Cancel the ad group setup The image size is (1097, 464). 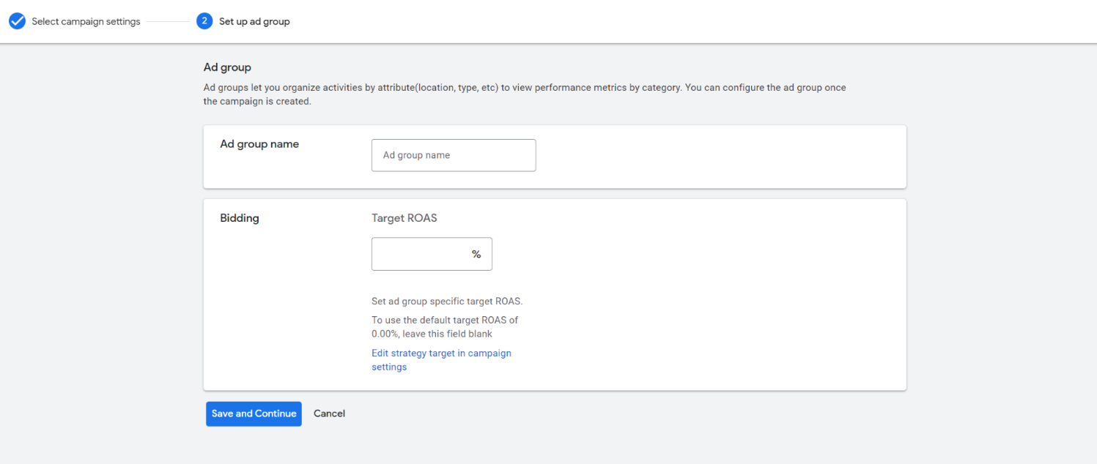pyautogui.click(x=329, y=414)
